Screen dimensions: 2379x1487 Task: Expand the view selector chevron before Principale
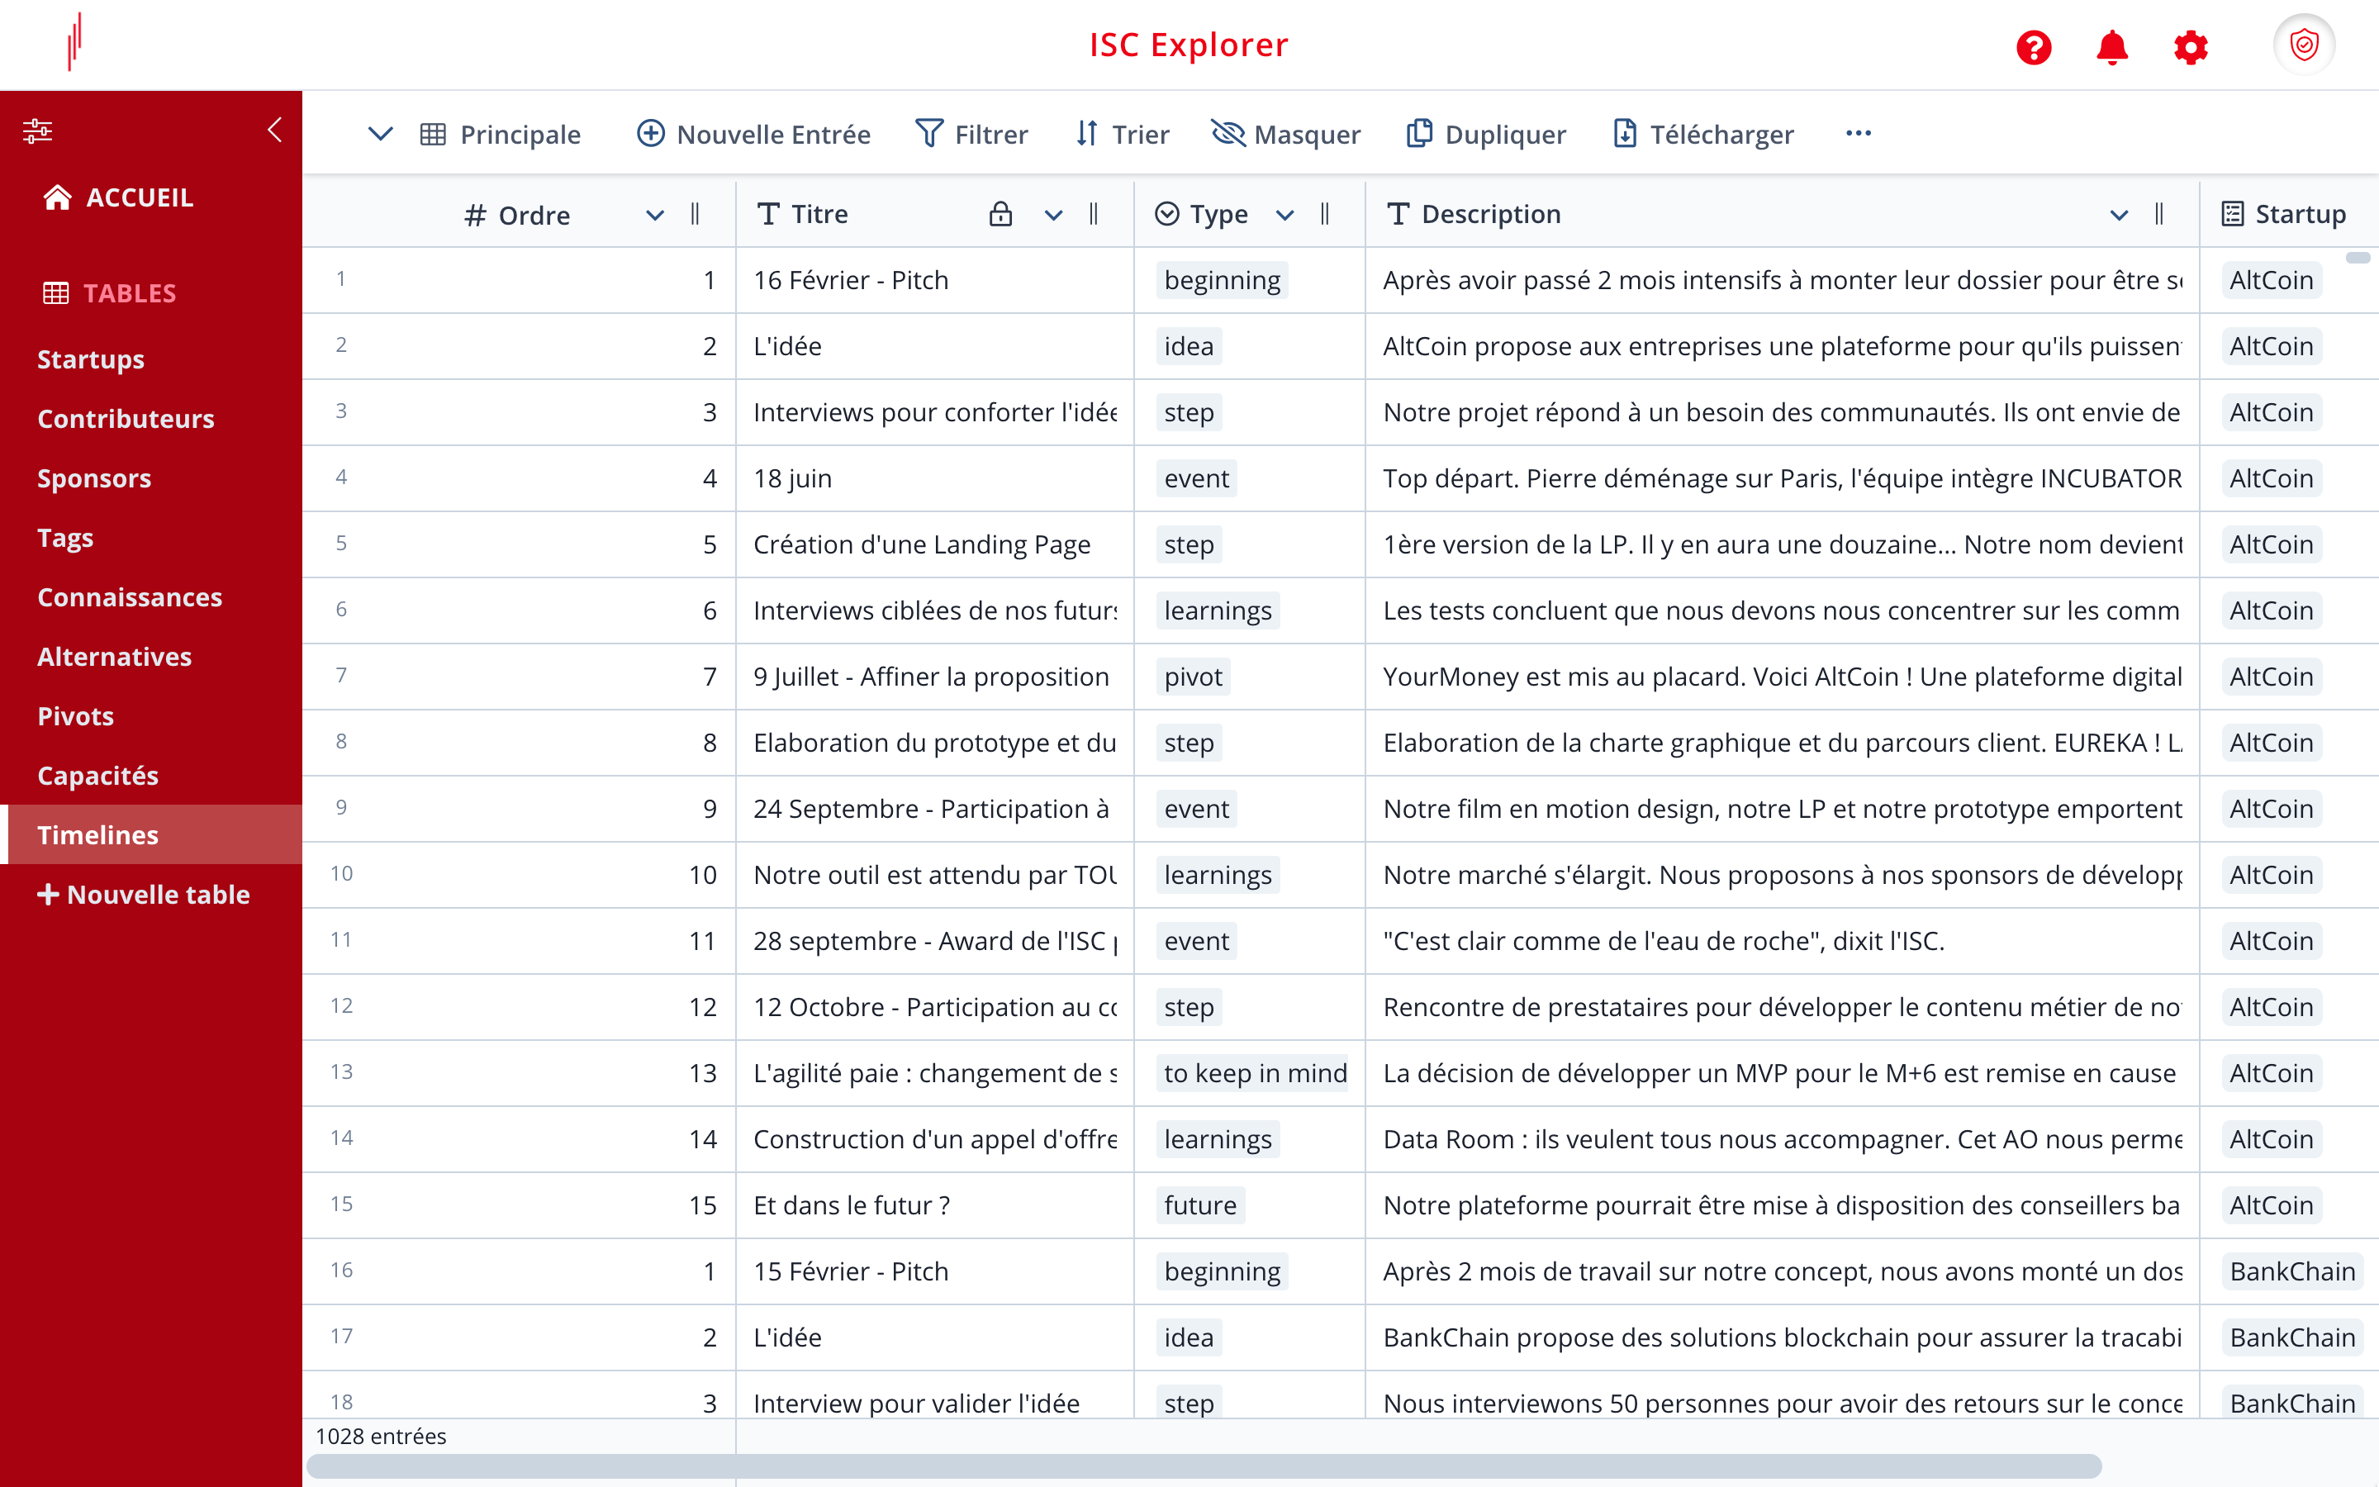click(381, 134)
